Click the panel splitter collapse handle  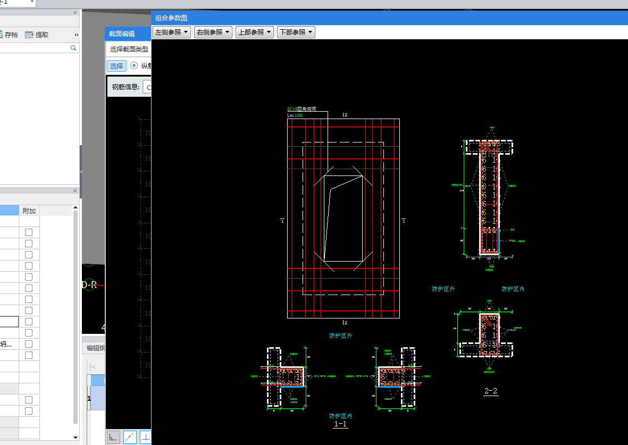(81, 172)
